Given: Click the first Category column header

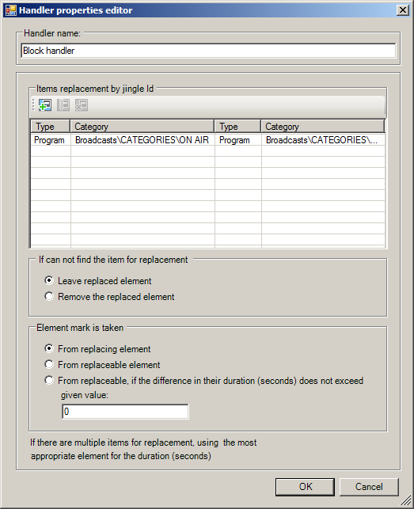Looking at the screenshot, I should click(x=142, y=127).
